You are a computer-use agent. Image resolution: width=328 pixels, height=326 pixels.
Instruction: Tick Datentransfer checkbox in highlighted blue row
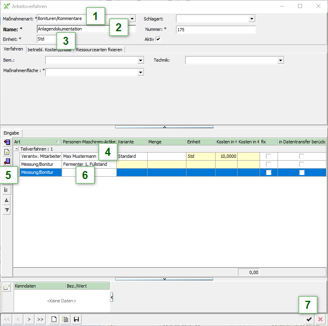[x=302, y=172]
